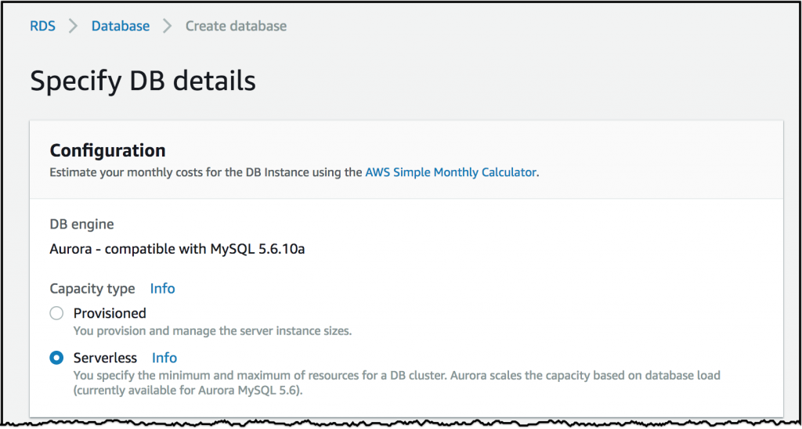Click chevron separator after RDS breadcrumb
This screenshot has height=429, width=802.
(74, 26)
